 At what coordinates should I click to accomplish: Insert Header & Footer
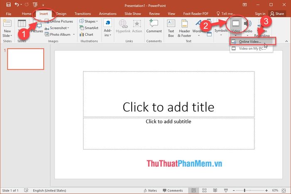(184, 28)
